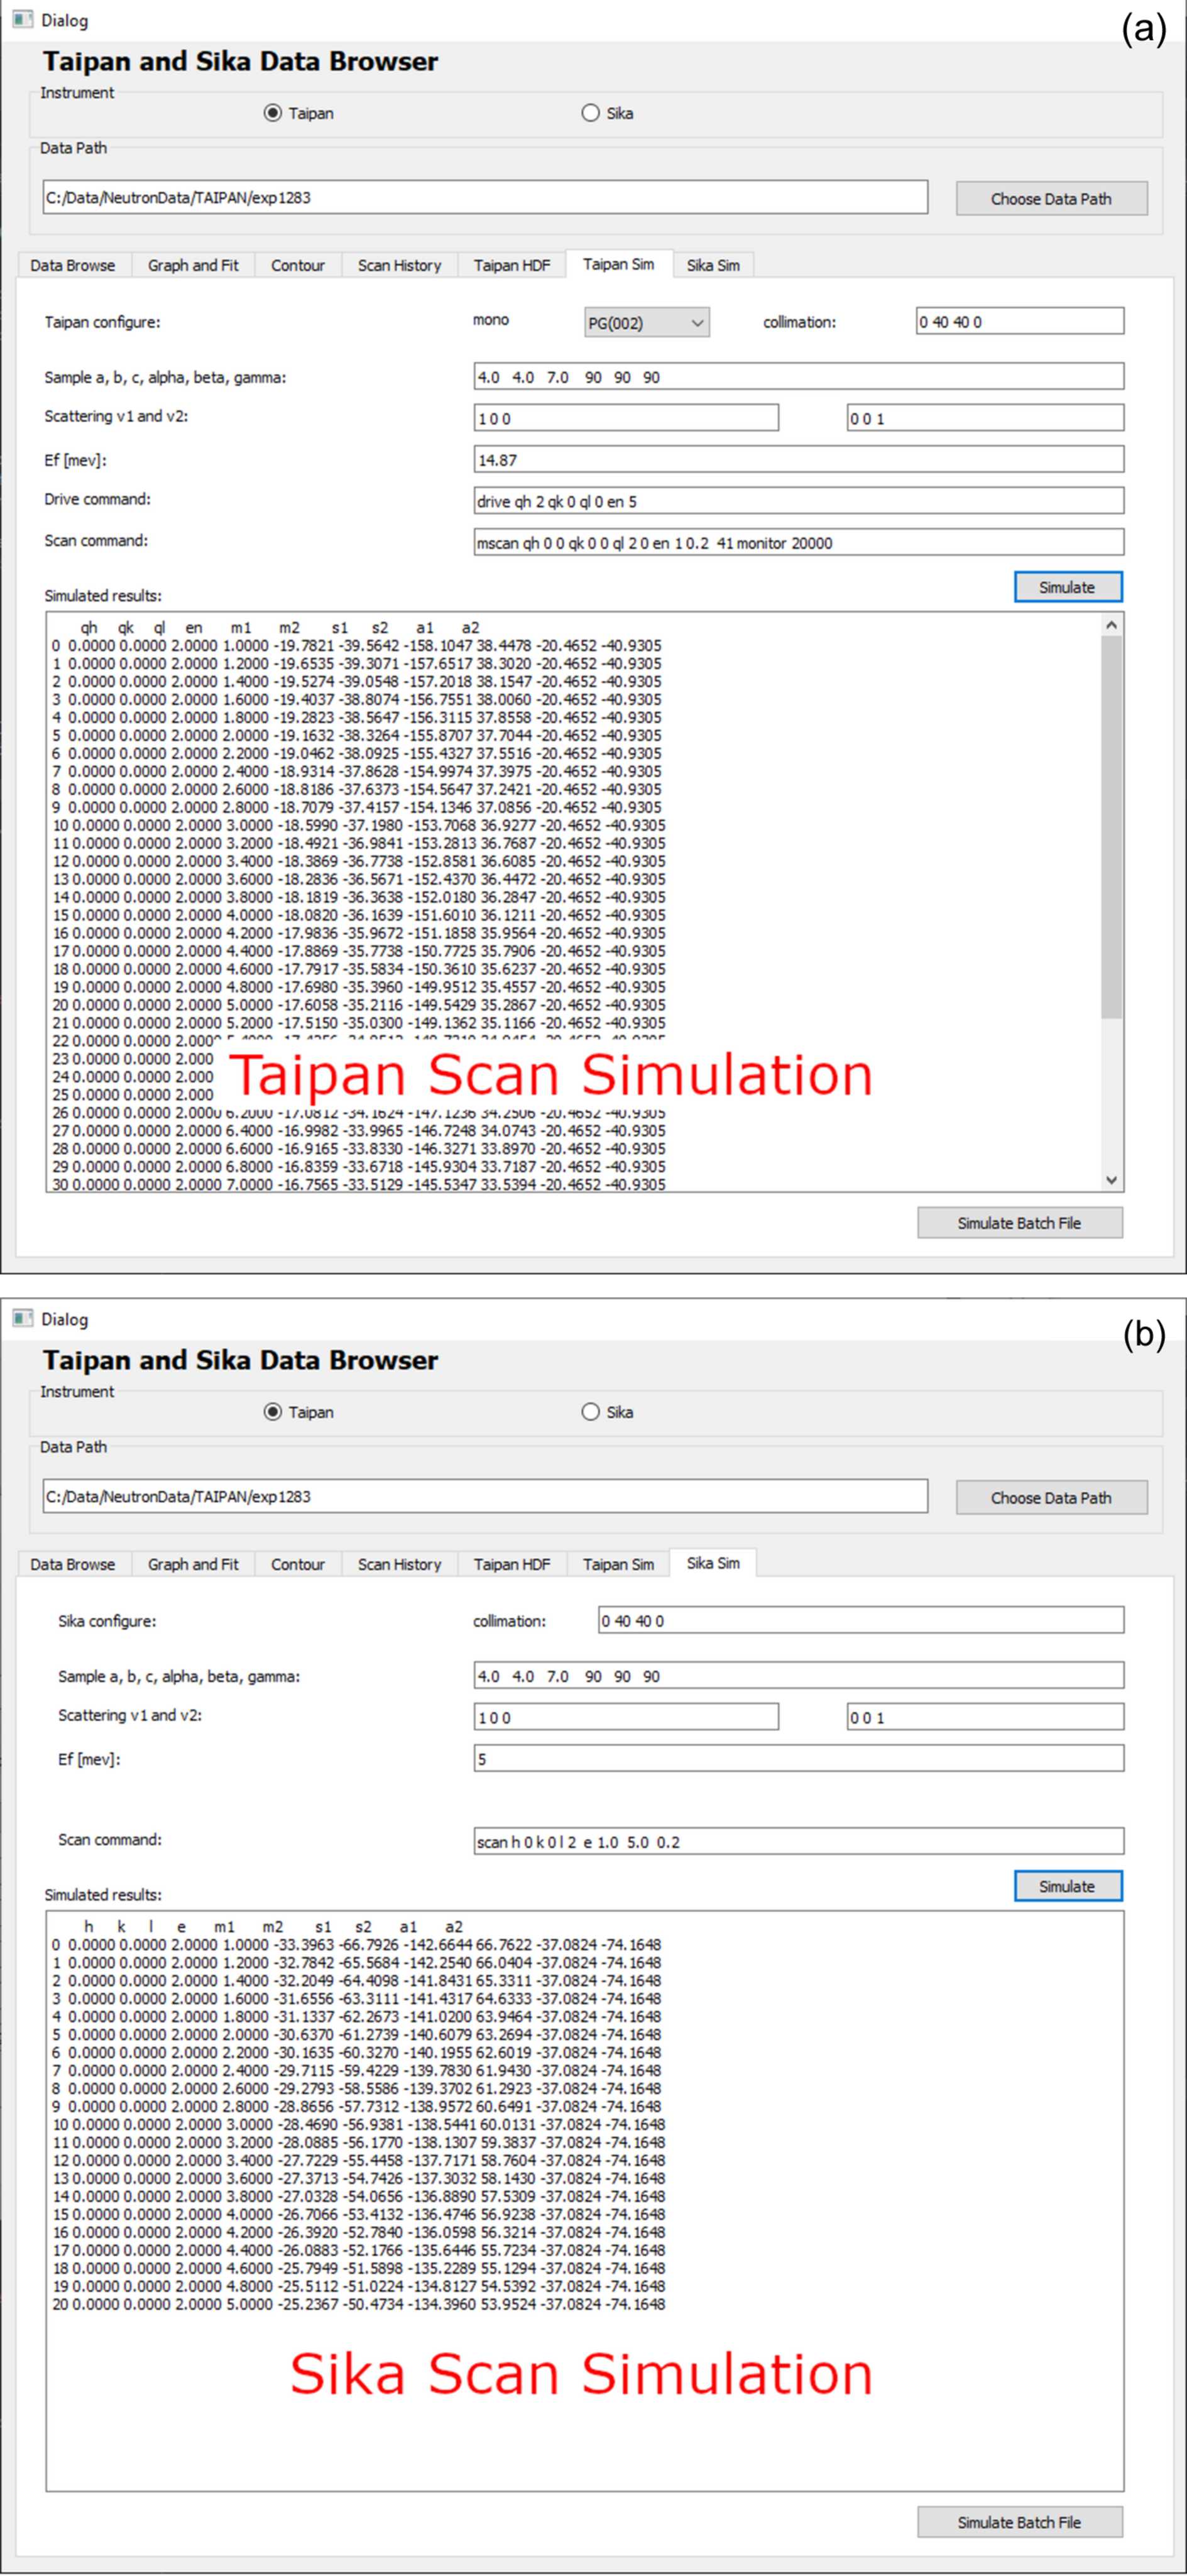1187x2576 pixels.
Task: Click Sika Scan command field
Action: coord(799,1841)
